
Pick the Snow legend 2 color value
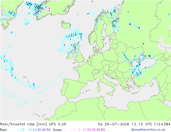pyautogui.click(x=74, y=130)
